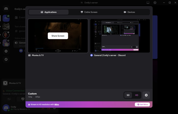Minimize the Discord window
This screenshot has height=114, width=178.
click(x=164, y=3)
